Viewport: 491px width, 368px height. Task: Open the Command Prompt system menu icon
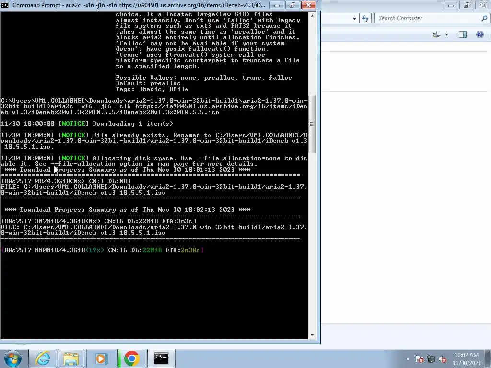[x=5, y=5]
